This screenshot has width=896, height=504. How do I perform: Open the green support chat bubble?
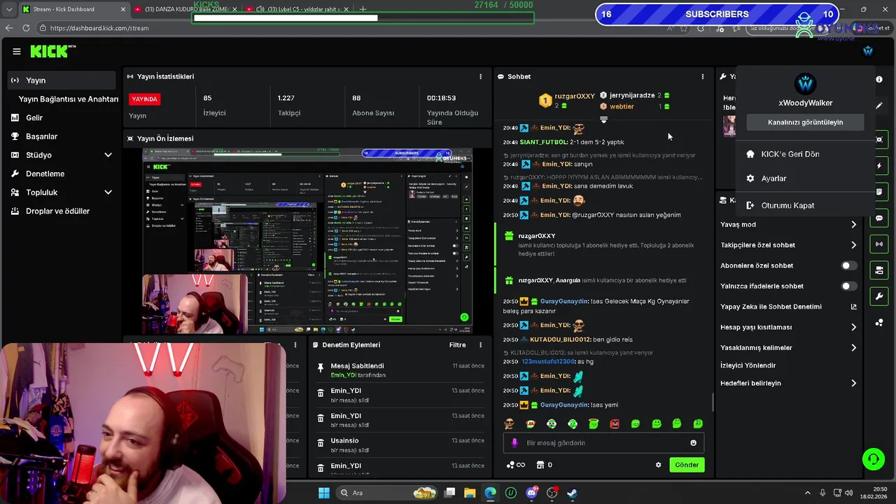(x=873, y=459)
